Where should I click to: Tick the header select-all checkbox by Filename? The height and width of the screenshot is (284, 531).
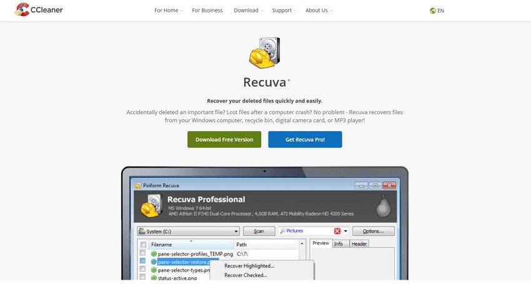pyautogui.click(x=143, y=245)
